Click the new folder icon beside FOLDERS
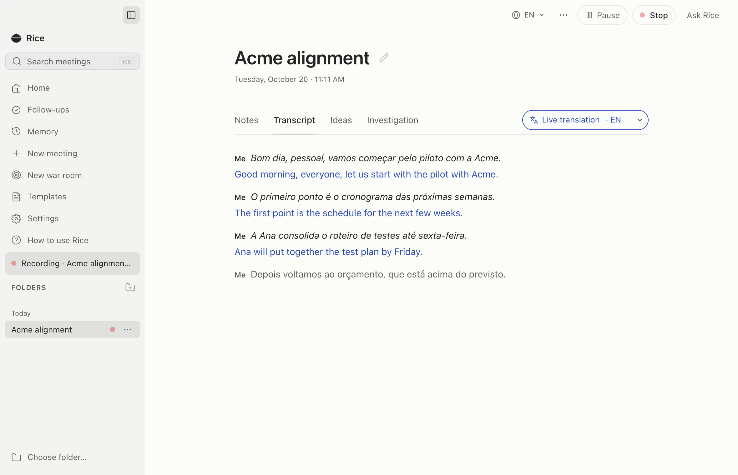738x475 pixels. tap(130, 287)
